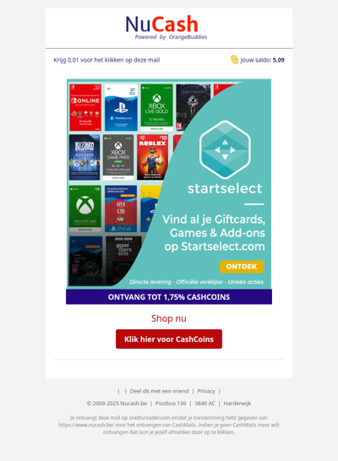338x461 pixels.
Task: Open the Privacy footer link
Action: [206, 391]
